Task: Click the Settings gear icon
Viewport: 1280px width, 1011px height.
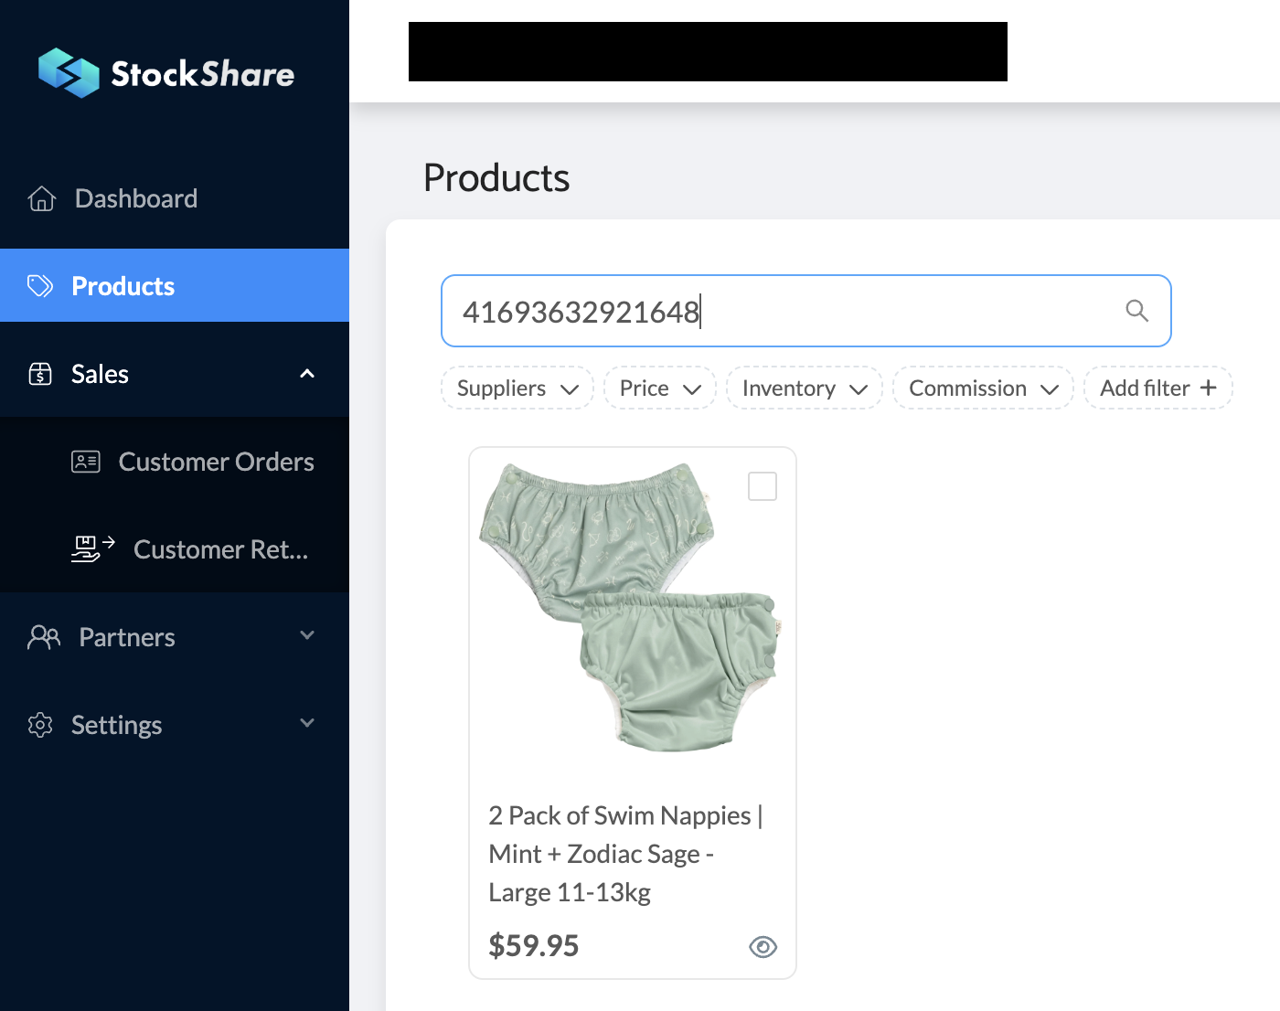Action: (40, 725)
